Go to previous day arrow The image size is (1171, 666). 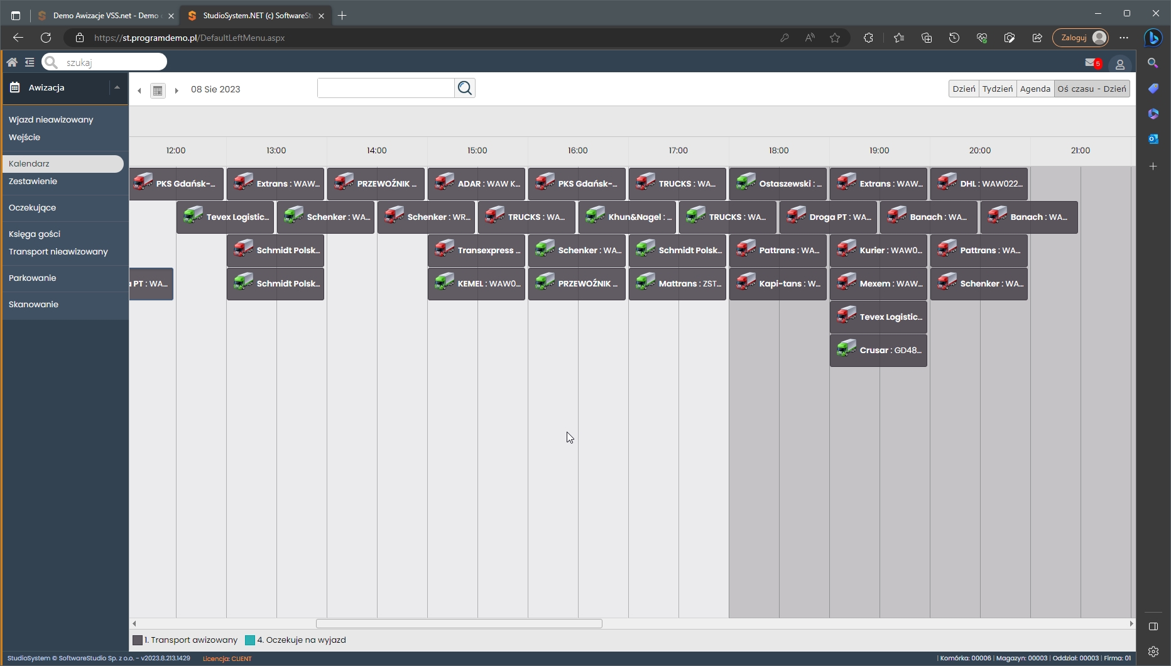[139, 90]
